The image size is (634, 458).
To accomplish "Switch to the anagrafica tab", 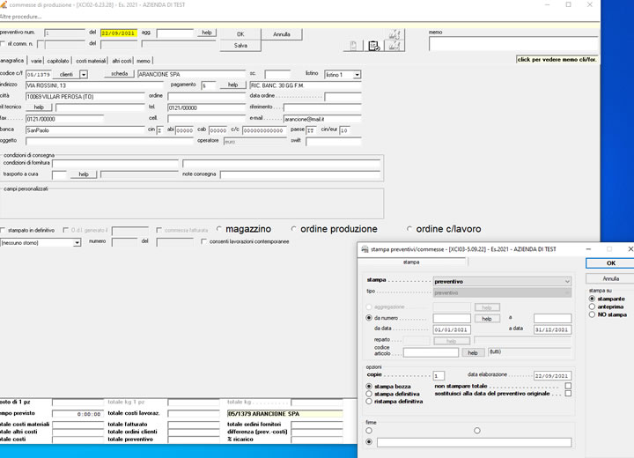I will click(x=12, y=61).
